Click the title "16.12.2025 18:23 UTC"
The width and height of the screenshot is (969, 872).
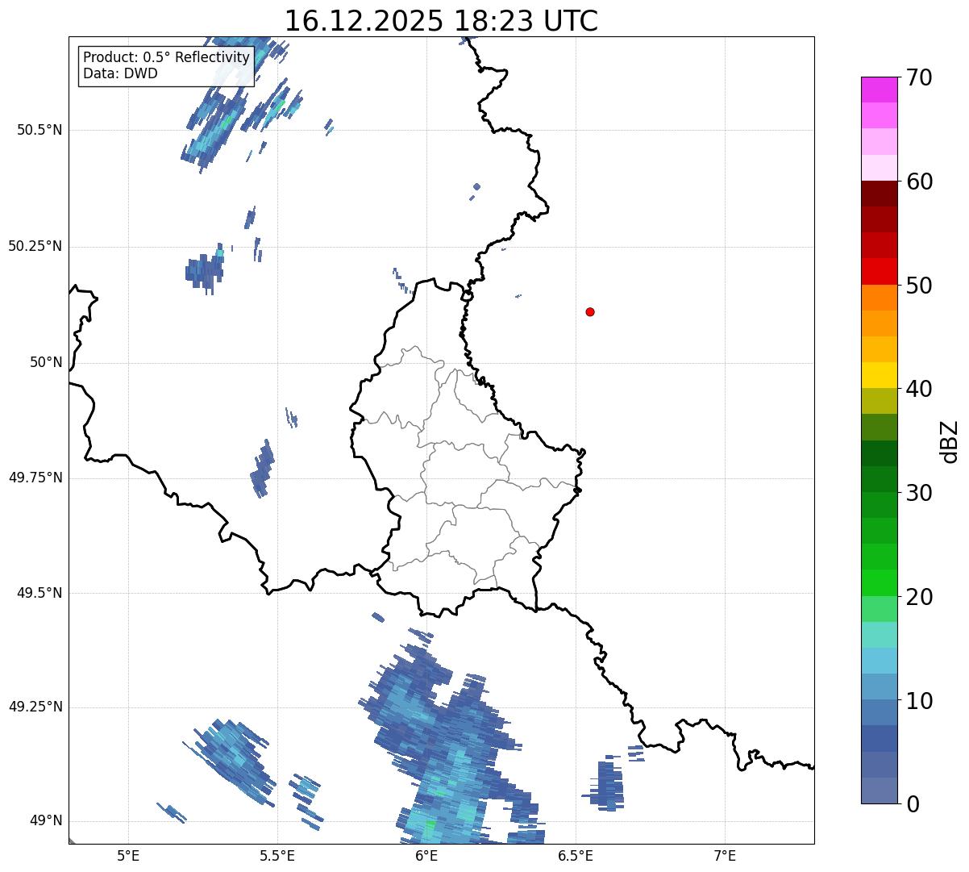click(x=441, y=20)
